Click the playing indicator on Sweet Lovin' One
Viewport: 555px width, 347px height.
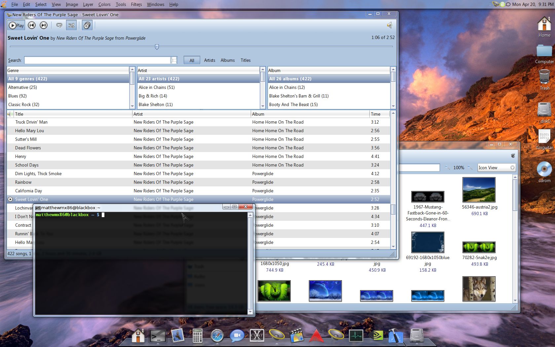pos(10,200)
